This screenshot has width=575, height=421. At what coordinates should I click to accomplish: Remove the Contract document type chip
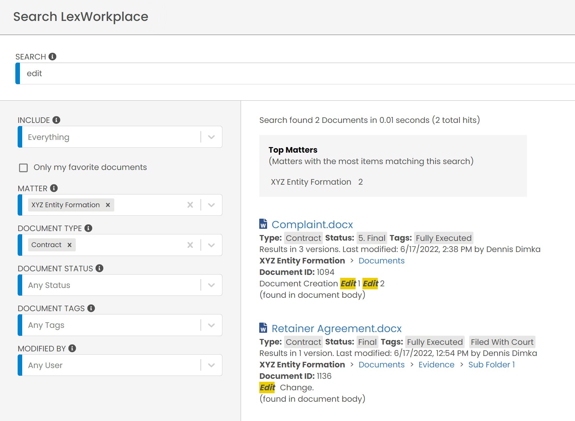tap(70, 245)
